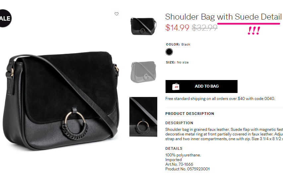Click the free standard shipping notice

click(x=220, y=99)
